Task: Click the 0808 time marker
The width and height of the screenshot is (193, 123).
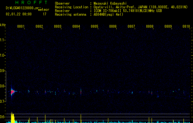Action: 150,26
